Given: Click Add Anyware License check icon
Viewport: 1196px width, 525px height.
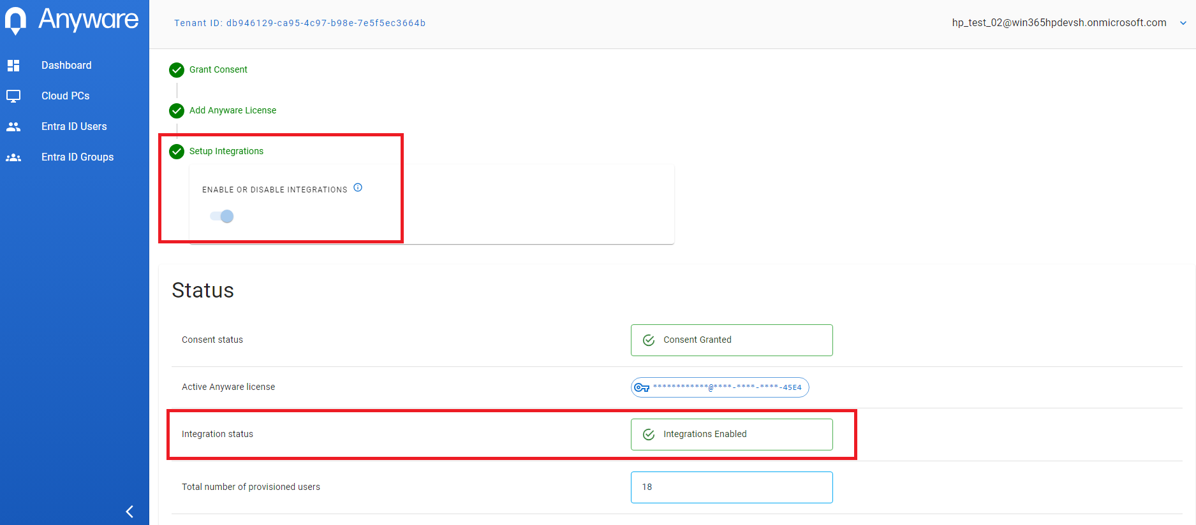Looking at the screenshot, I should (177, 111).
